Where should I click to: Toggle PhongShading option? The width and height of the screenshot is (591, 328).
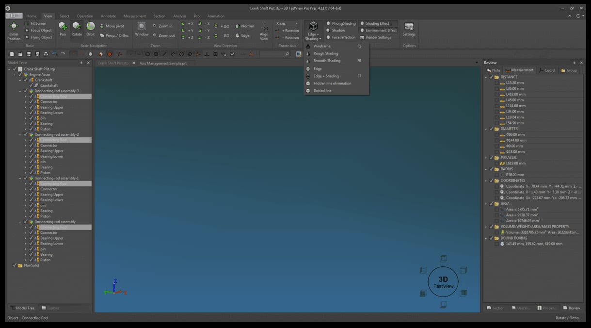[341, 23]
